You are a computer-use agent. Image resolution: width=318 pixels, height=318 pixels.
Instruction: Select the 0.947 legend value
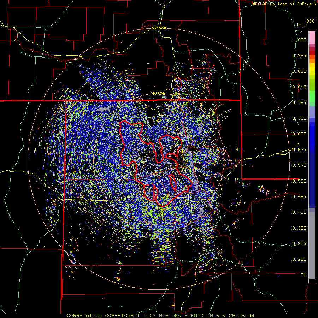point(299,55)
